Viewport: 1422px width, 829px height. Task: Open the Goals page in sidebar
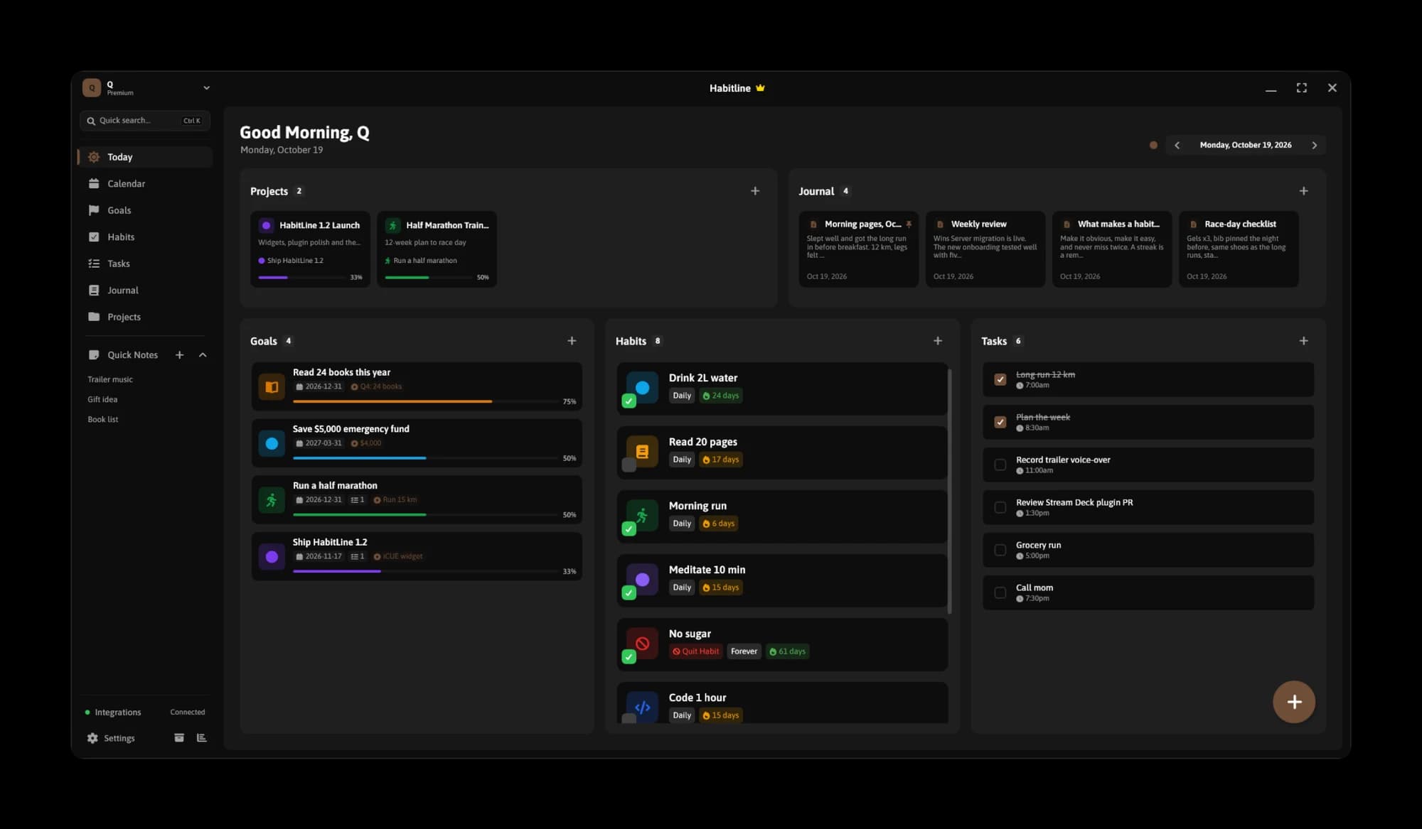[x=145, y=210]
